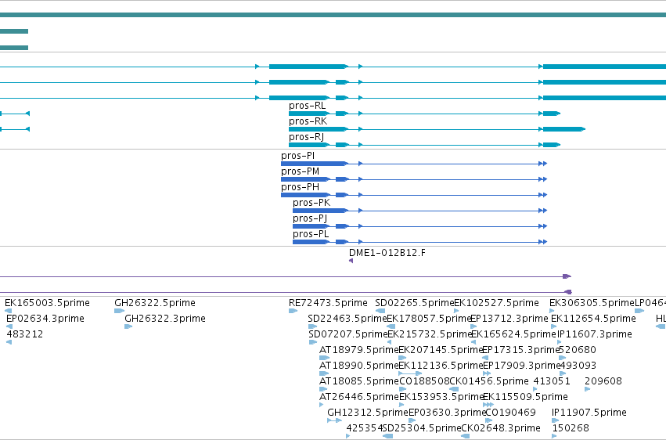Click the EP17315.3prime EST label
The width and height of the screenshot is (666, 440).
click(521, 351)
